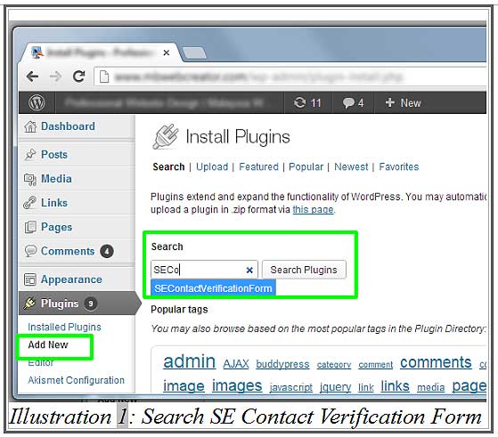Open Akismet Configuration link
Image resolution: width=498 pixels, height=437 pixels.
76,380
